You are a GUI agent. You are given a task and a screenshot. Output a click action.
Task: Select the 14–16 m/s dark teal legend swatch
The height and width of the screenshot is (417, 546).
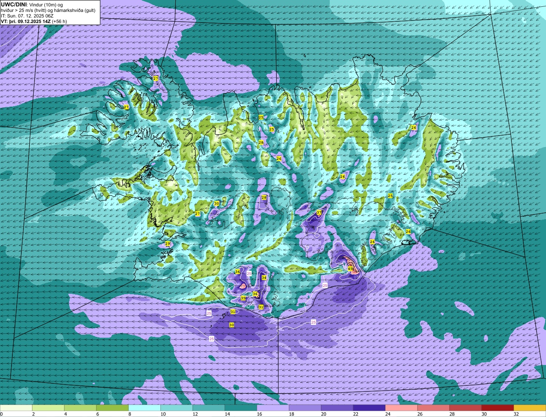coord(241,408)
